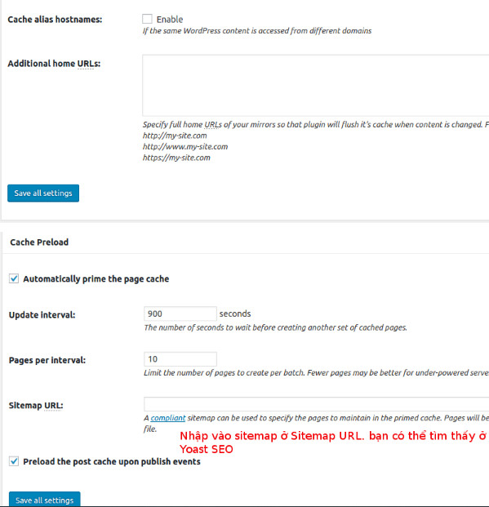
Task: Focus the Update interval field showing 900
Action: tap(180, 314)
